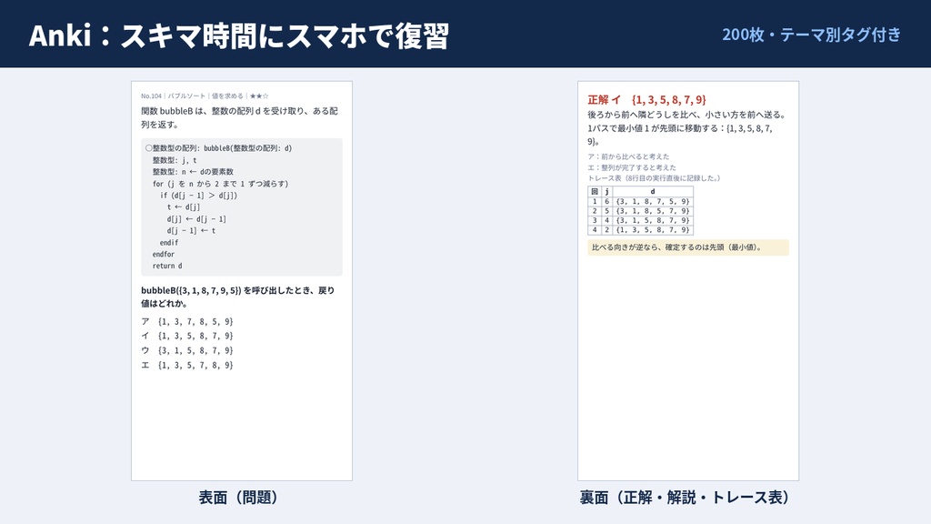The height and width of the screenshot is (524, 931).
Task: Click the sentence "関数 bubbleB は、整数の配列 d を受け取り…"
Action: (239, 117)
